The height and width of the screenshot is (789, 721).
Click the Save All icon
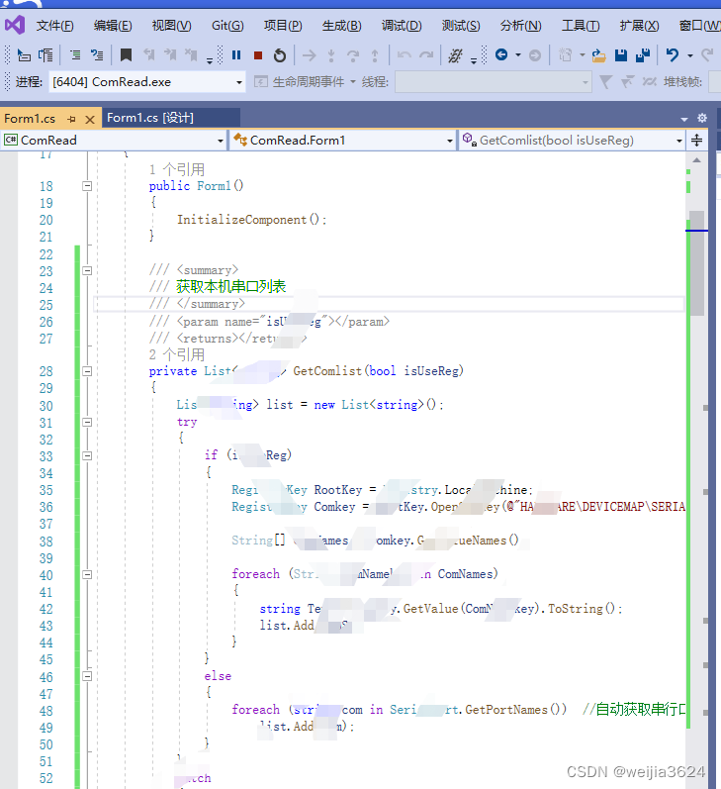coord(643,54)
